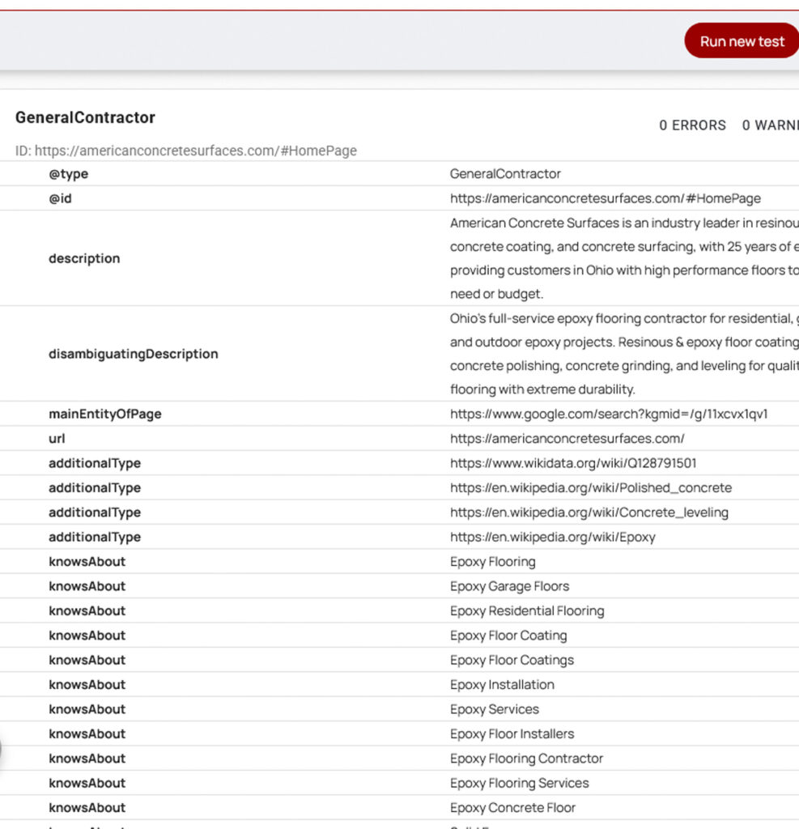Click the url property label
This screenshot has height=829, width=799.
(x=57, y=438)
